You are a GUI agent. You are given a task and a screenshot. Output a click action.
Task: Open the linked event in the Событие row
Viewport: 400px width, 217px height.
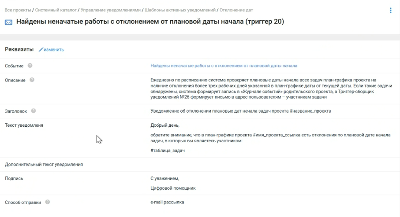click(x=224, y=66)
